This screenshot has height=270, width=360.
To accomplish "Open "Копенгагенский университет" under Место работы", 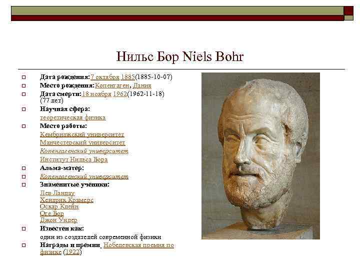I will [84, 151].
